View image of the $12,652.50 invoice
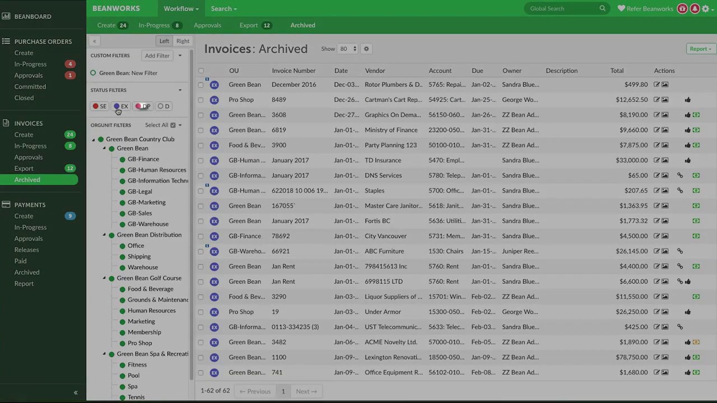717x403 pixels. (x=665, y=100)
